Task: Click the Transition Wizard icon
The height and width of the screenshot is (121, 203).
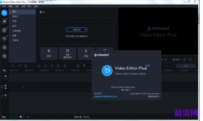Action: [x=78, y=66]
